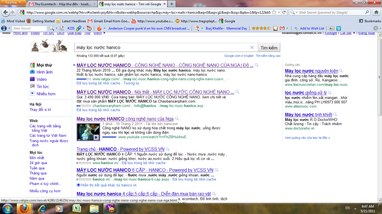Open Most Visited bookmark folder
382x214 pixels.
click(x=13, y=21)
